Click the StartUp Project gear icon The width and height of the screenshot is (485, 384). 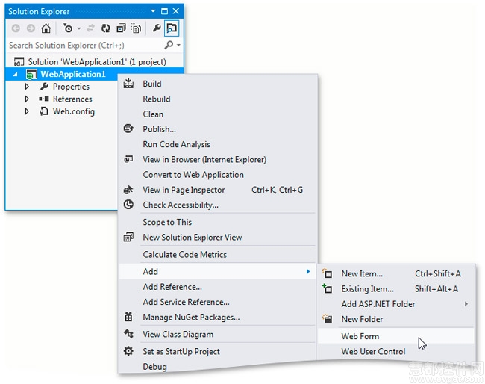tap(128, 351)
